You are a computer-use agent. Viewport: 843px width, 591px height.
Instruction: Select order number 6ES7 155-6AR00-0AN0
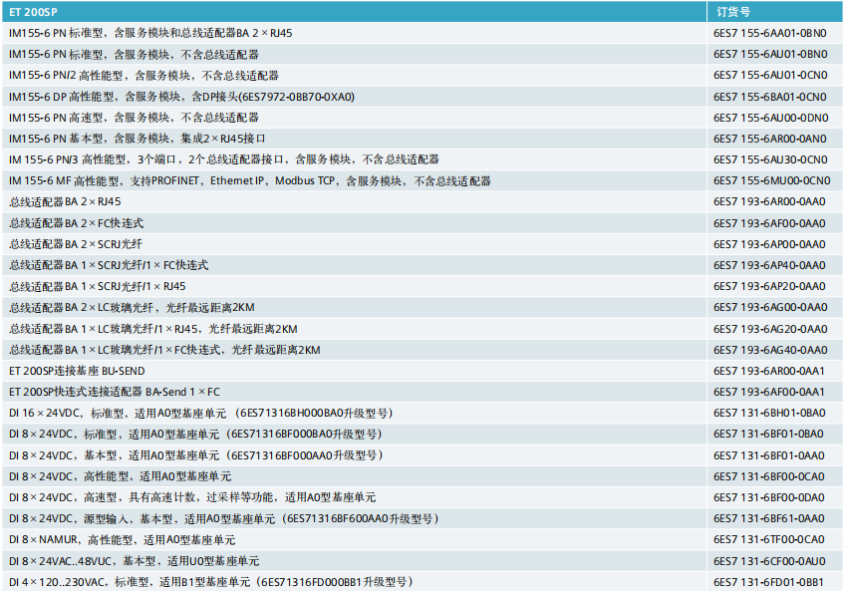point(770,139)
